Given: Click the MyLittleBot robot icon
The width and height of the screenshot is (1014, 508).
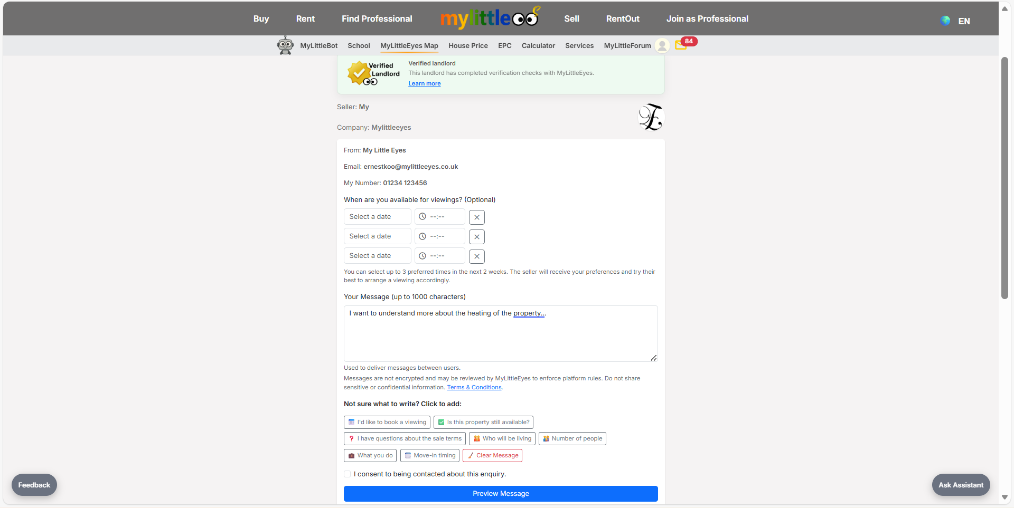Looking at the screenshot, I should pyautogui.click(x=285, y=45).
